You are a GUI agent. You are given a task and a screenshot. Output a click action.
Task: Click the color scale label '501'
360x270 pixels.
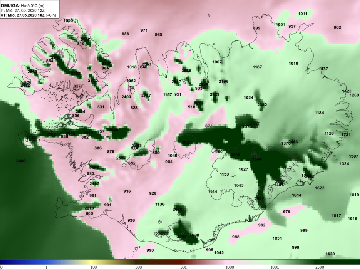(x=184, y=267)
